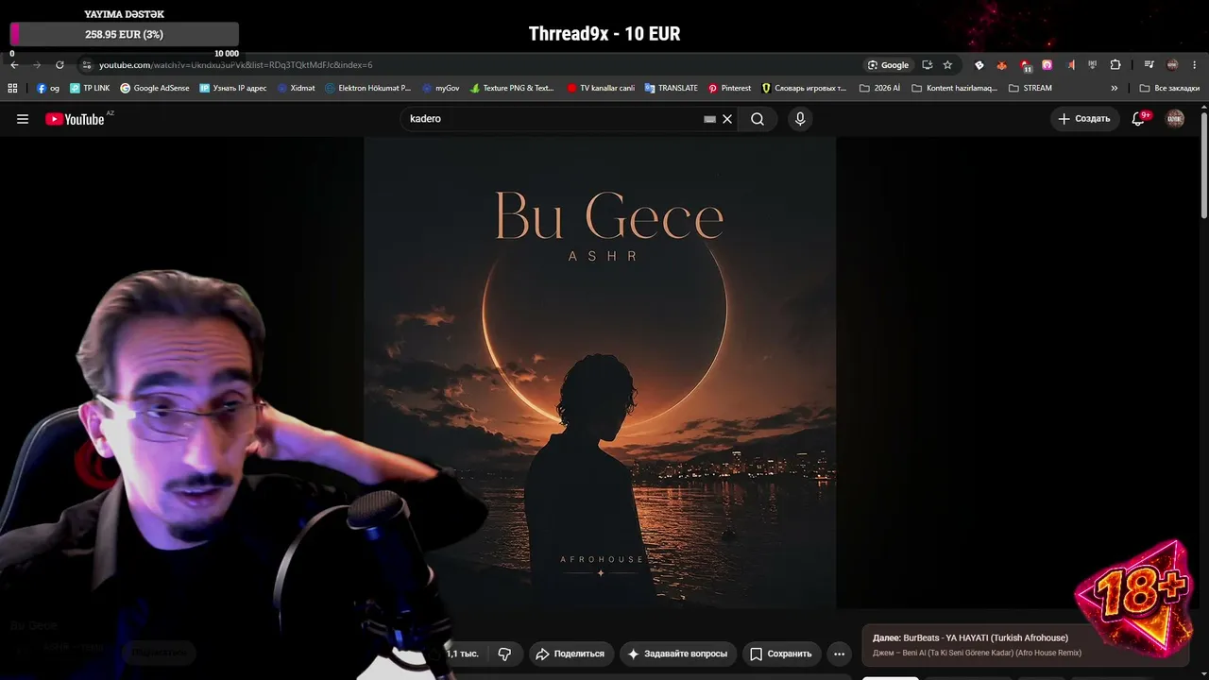
Task: Open the YouTube guide hamburger menu
Action: tap(23, 119)
